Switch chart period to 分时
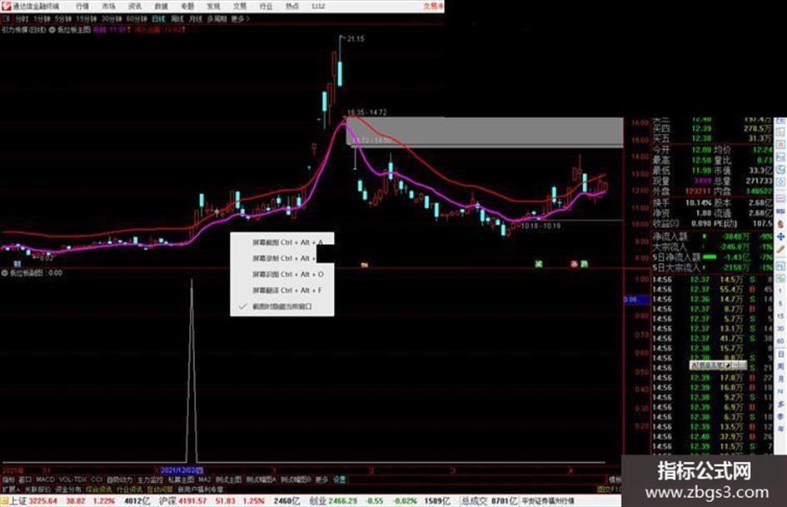Viewport: 787px width, 507px height. pyautogui.click(x=21, y=18)
